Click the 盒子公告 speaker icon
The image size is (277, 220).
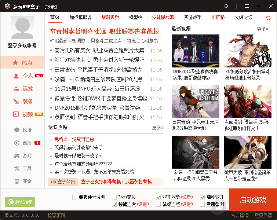53,182
